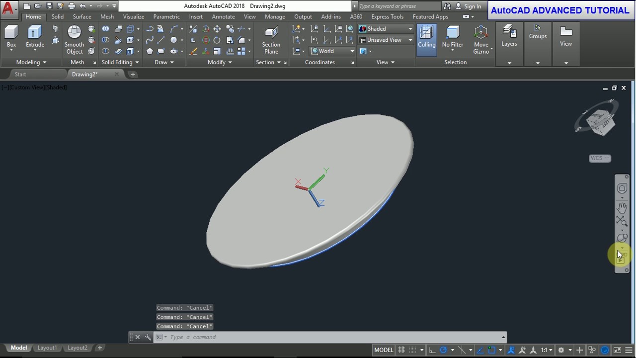Toggle Polar Tracking in status bar
636x358 pixels.
(443, 350)
